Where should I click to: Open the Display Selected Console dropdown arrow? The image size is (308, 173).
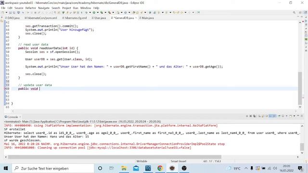pos(287,116)
